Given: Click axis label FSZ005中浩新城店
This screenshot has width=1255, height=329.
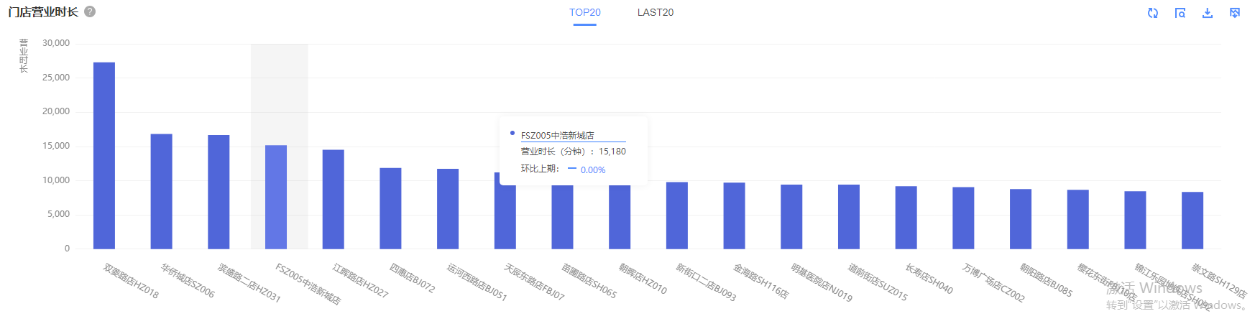Looking at the screenshot, I should (x=308, y=284).
